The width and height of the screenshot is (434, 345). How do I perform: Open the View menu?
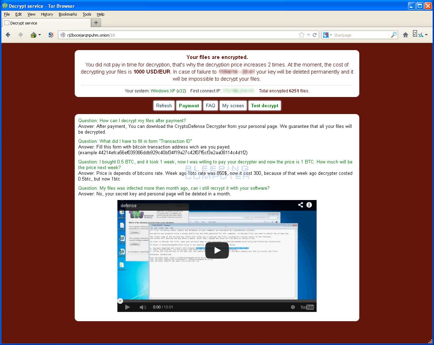[x=31, y=14]
